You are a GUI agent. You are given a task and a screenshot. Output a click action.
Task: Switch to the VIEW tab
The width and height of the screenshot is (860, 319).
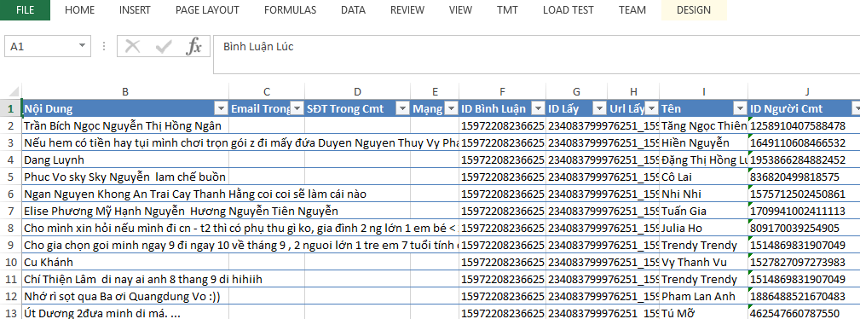click(x=460, y=10)
